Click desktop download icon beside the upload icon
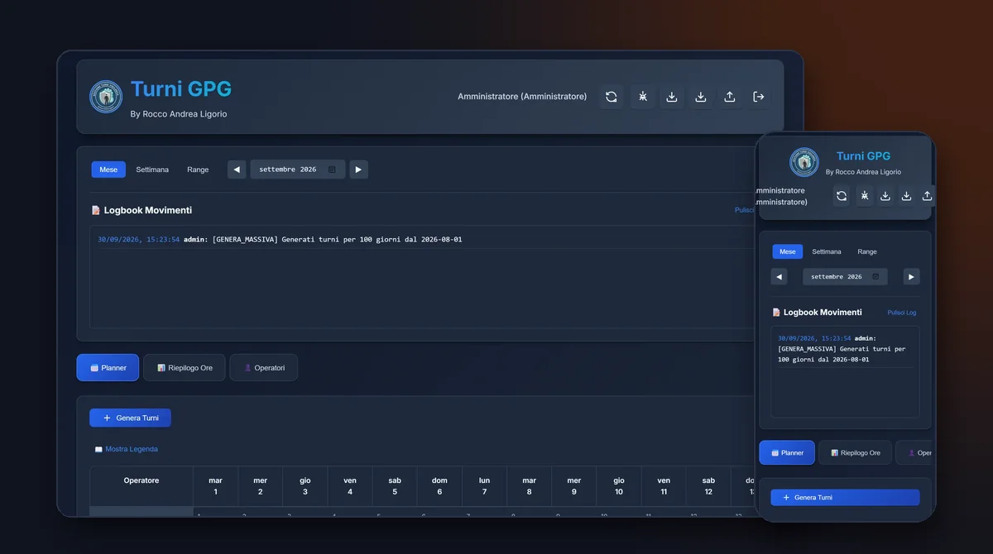Image resolution: width=993 pixels, height=554 pixels. coord(701,97)
